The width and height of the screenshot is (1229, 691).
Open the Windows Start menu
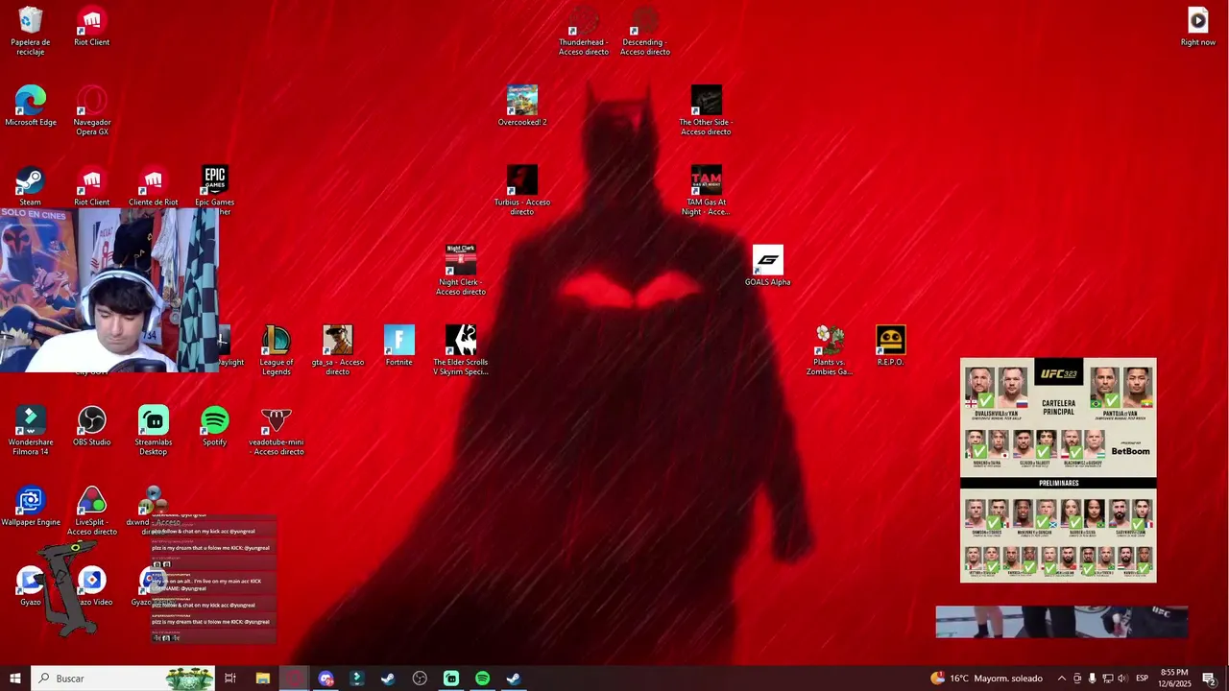15,679
